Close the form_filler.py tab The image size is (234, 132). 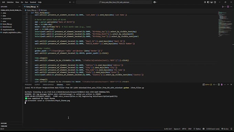pyautogui.click(x=38, y=7)
